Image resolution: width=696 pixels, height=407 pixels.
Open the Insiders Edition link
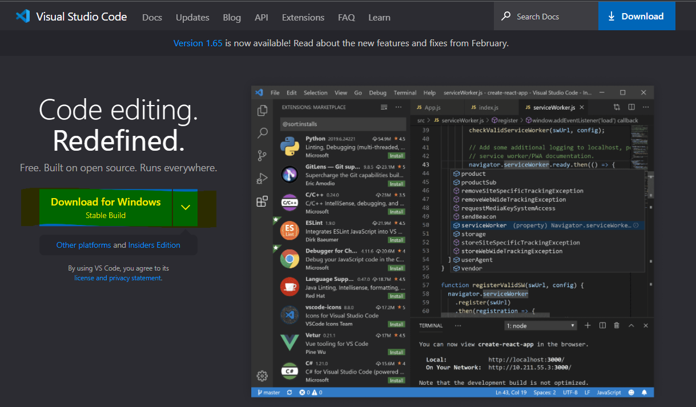tap(154, 245)
